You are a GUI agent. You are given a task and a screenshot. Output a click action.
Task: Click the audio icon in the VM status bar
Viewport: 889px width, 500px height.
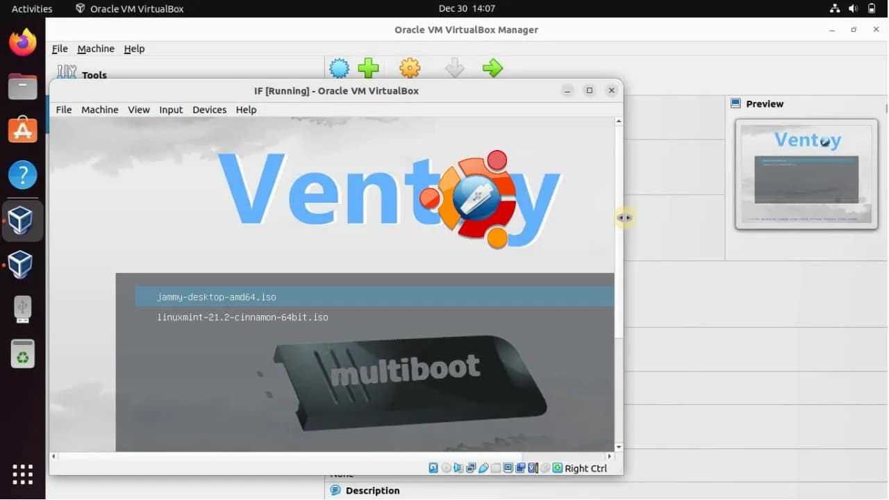pyautogui.click(x=458, y=467)
